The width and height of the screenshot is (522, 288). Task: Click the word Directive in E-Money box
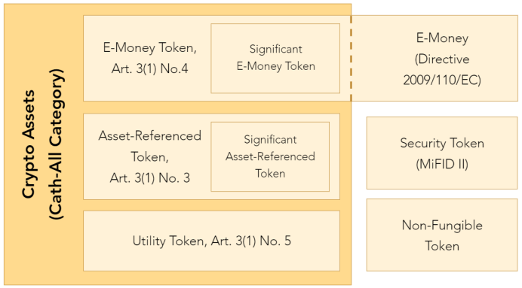click(x=442, y=59)
